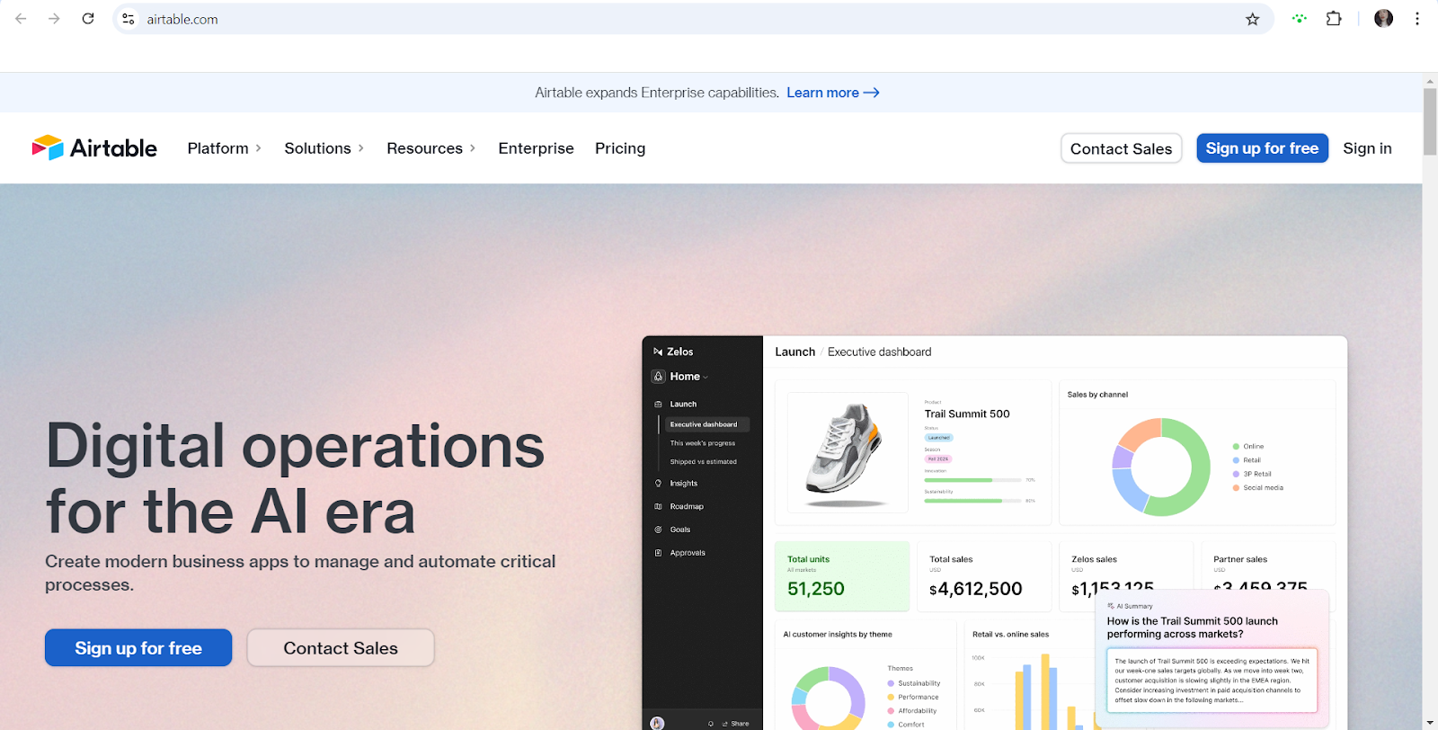Image resolution: width=1438 pixels, height=730 pixels.
Task: Click the scrollbar down arrow
Action: (1430, 723)
